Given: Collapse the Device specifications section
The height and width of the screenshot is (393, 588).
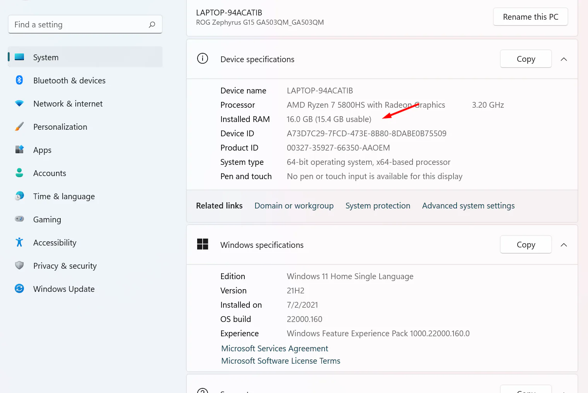Looking at the screenshot, I should [x=564, y=59].
